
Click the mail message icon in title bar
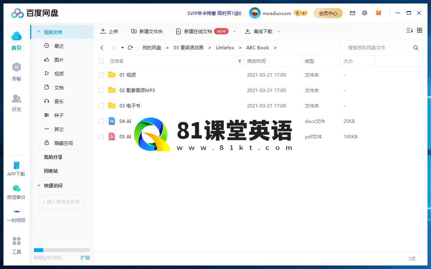click(352, 13)
